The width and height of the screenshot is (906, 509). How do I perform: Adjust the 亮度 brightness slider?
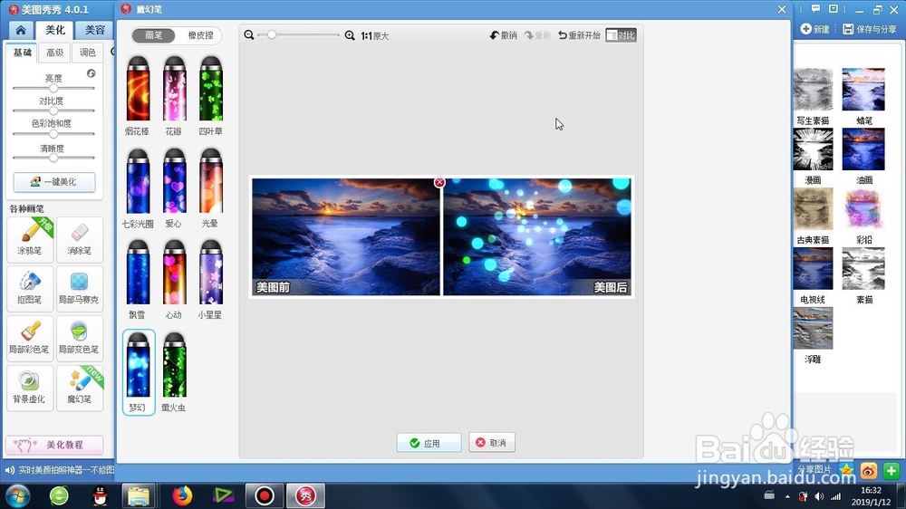coord(53,88)
